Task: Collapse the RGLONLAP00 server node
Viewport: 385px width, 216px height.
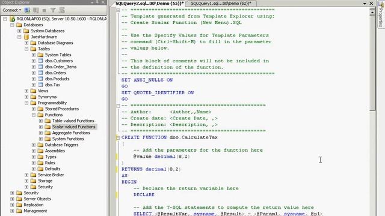Action: point(5,19)
